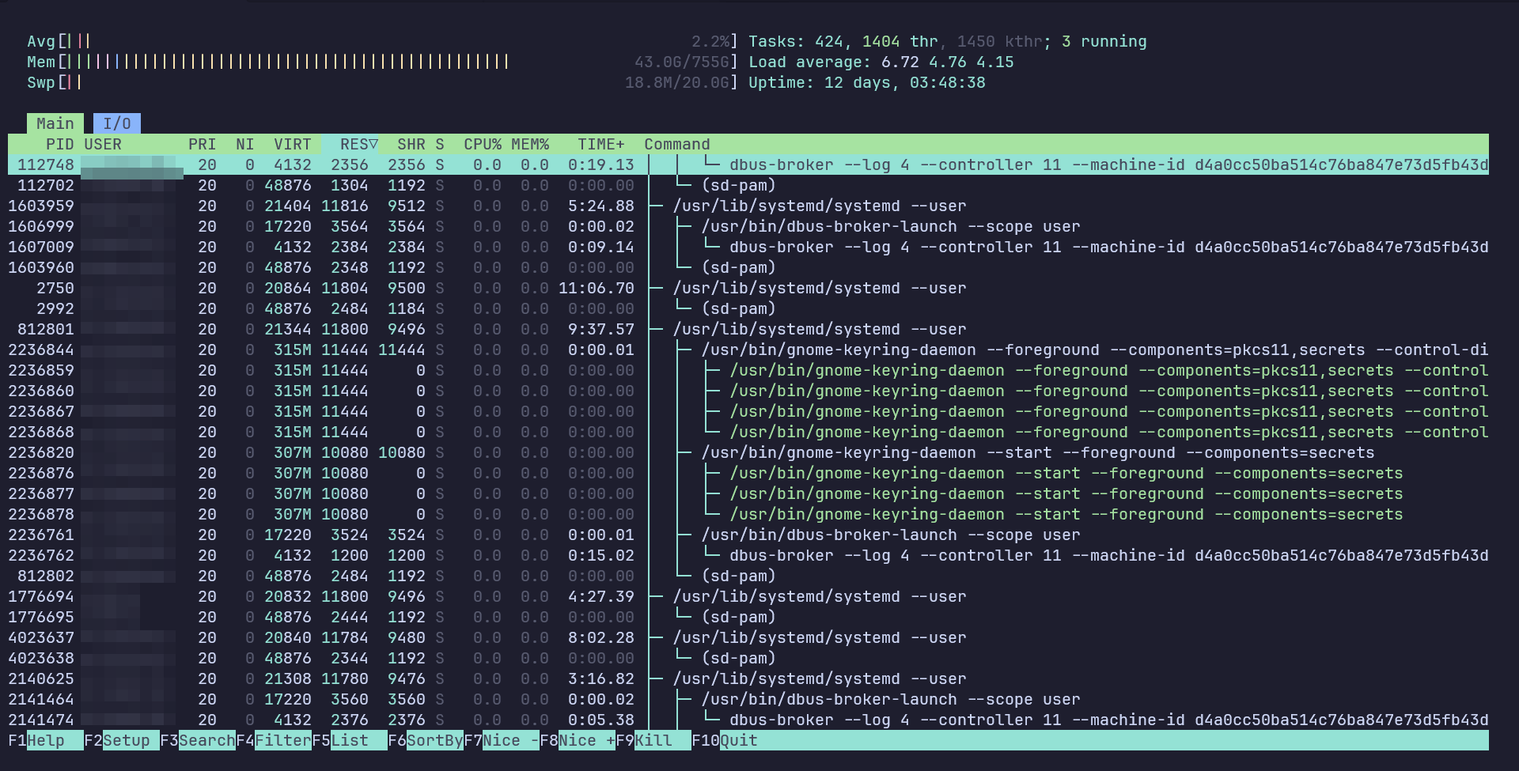Activate F3 Search
Screen dimensions: 1519x771
point(198,740)
